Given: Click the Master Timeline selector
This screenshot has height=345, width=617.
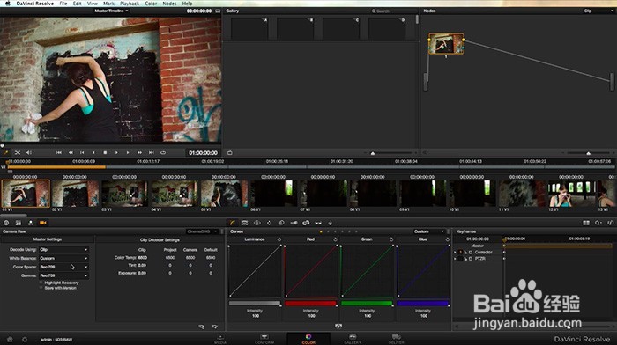Looking at the screenshot, I should [111, 11].
